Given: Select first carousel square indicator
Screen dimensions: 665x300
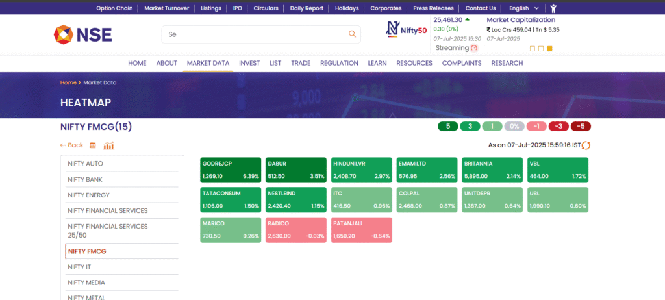Looking at the screenshot, I should (x=533, y=49).
